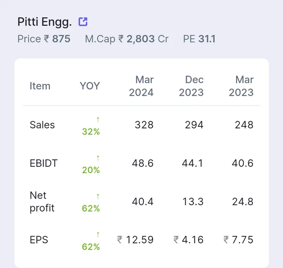Screen dimensions: 283x268
Task: Open the Pitti Engg. company title
Action: [45, 22]
